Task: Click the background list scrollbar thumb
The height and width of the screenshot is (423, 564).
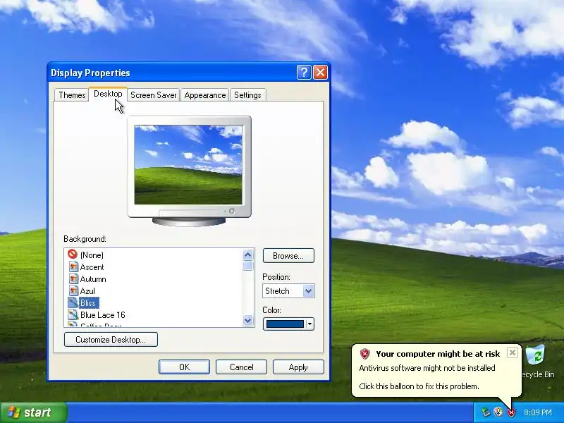Action: (x=248, y=266)
